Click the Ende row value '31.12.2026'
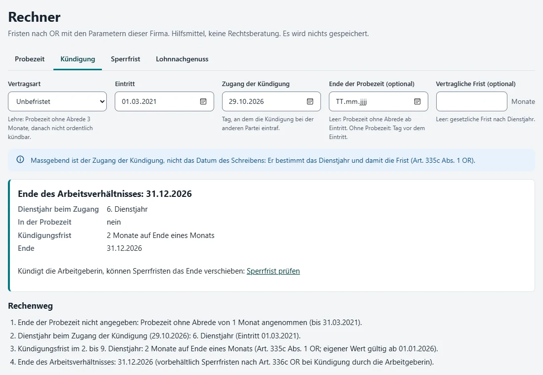The image size is (543, 375). tap(124, 248)
